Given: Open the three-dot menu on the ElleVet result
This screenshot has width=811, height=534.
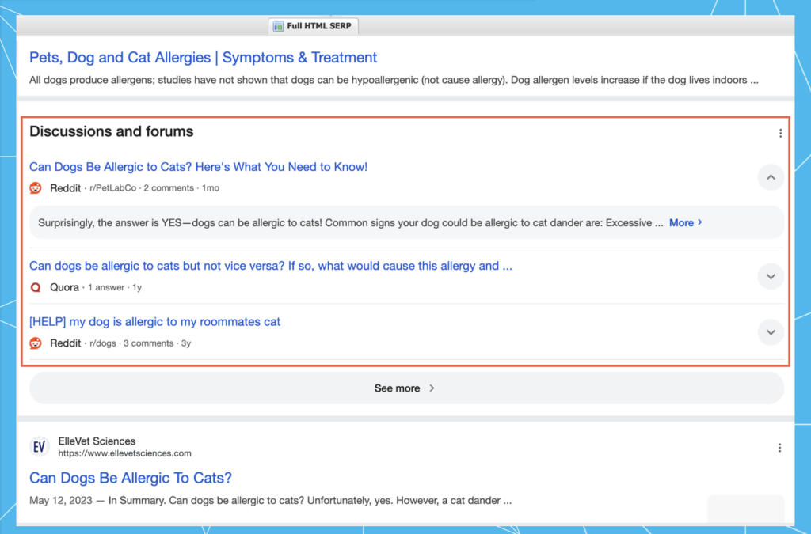Looking at the screenshot, I should click(780, 447).
